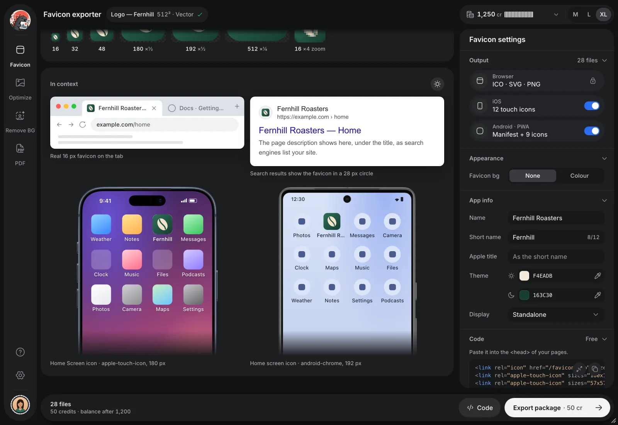The width and height of the screenshot is (618, 425).
Task: Switch size to XL
Action: click(603, 14)
